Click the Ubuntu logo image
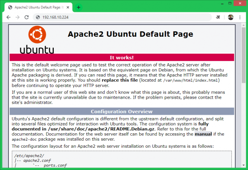Image resolution: width=248 pixels, height=170 pixels. tap(41, 40)
